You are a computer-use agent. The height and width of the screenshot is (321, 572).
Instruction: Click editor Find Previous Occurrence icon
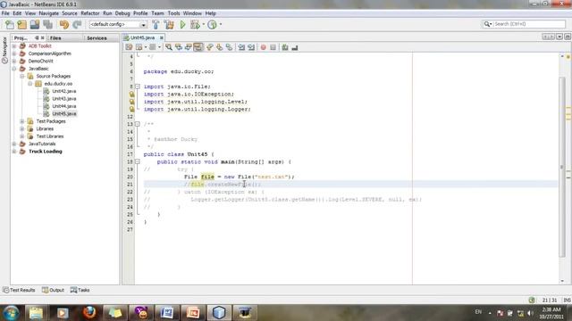point(179,47)
